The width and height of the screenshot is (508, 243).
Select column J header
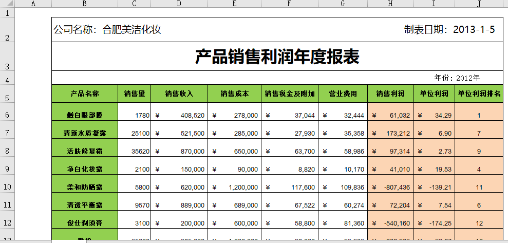pos(479,4)
